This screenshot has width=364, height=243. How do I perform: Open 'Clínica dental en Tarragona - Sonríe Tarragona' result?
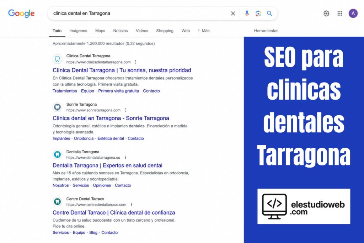111,118
